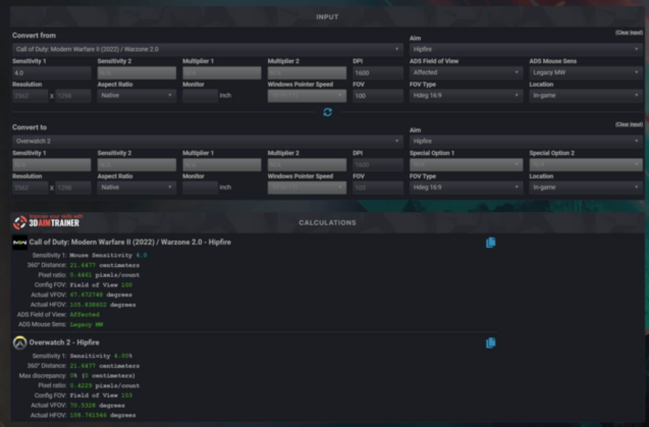This screenshot has width=649, height=427.
Task: Click the Convert from Monitor inch field
Action: point(200,96)
